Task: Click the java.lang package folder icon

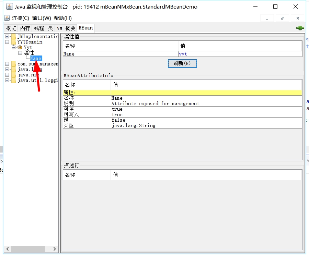Action: tap(13, 69)
